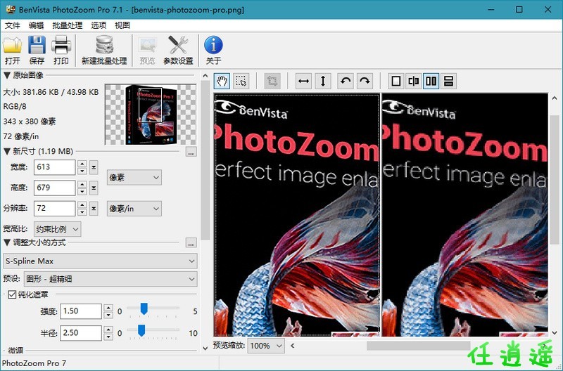Start 新建批量处理 batch icon
This screenshot has height=371, width=563.
[104, 50]
